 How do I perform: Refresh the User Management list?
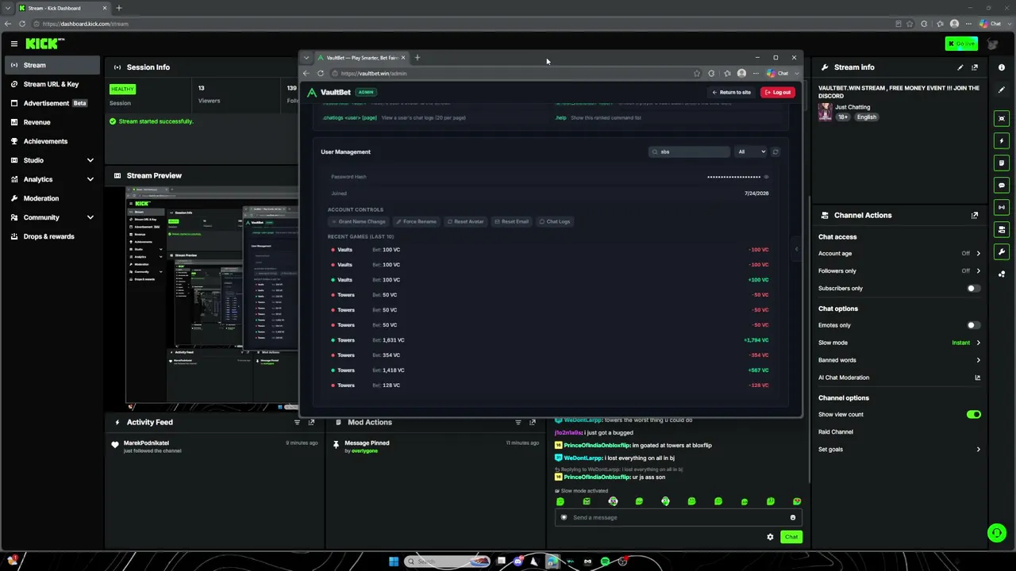point(775,151)
